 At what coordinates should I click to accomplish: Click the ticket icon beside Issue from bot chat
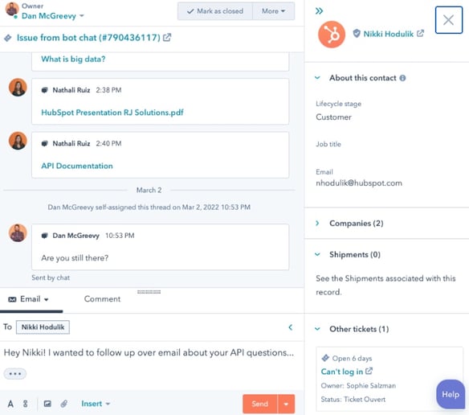(8, 38)
